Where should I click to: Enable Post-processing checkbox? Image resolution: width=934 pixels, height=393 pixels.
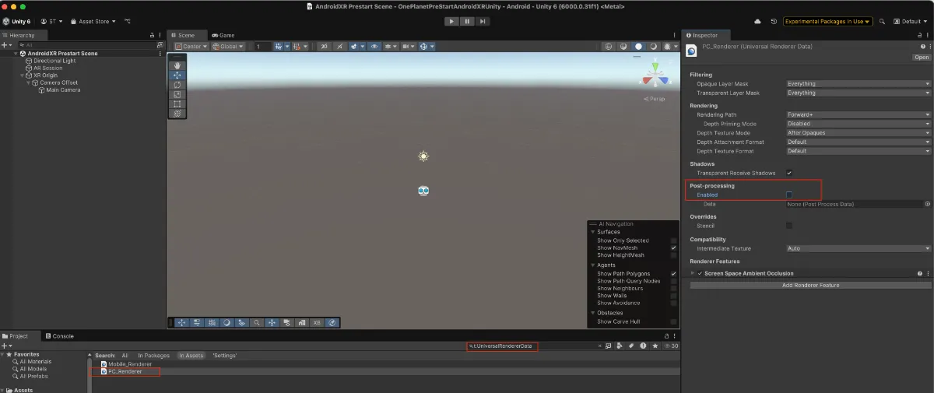point(789,195)
